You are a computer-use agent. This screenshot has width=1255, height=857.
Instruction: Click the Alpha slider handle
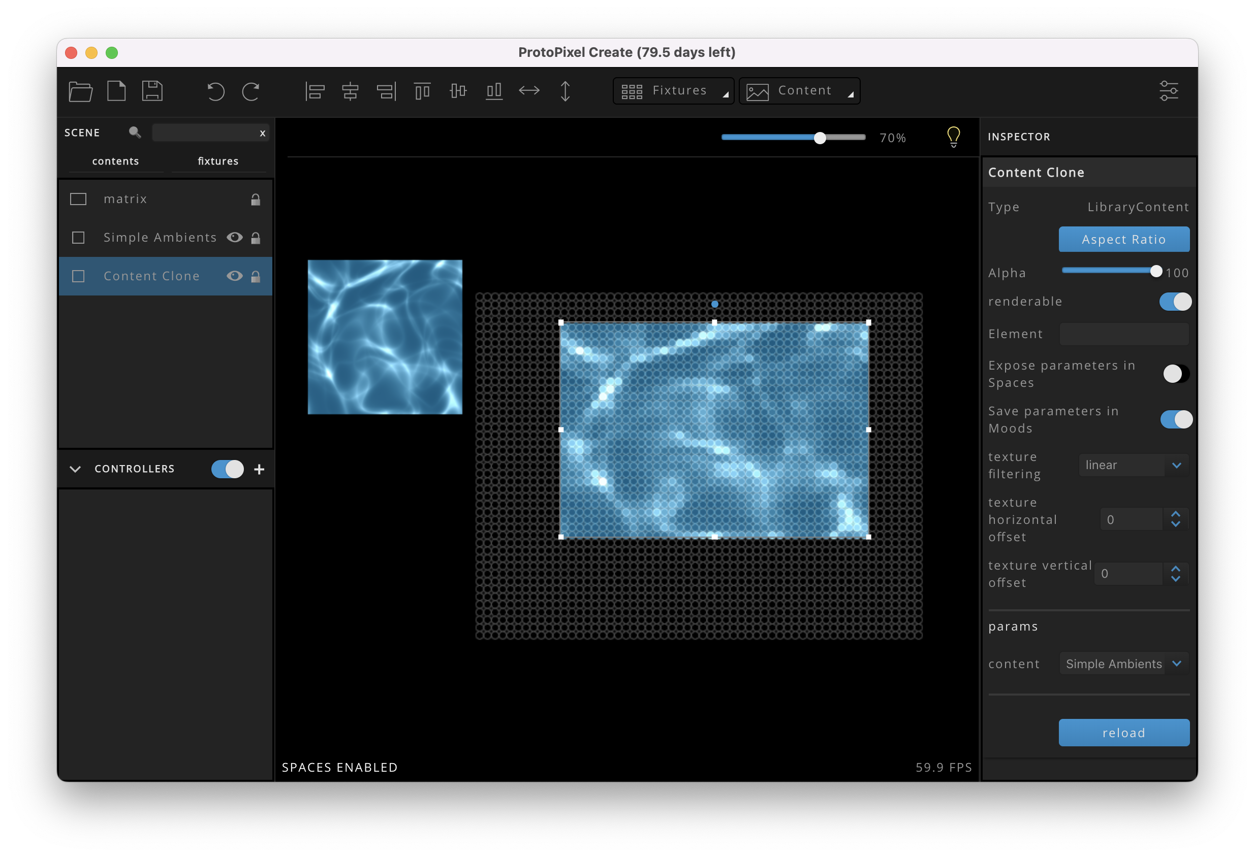[x=1155, y=271]
